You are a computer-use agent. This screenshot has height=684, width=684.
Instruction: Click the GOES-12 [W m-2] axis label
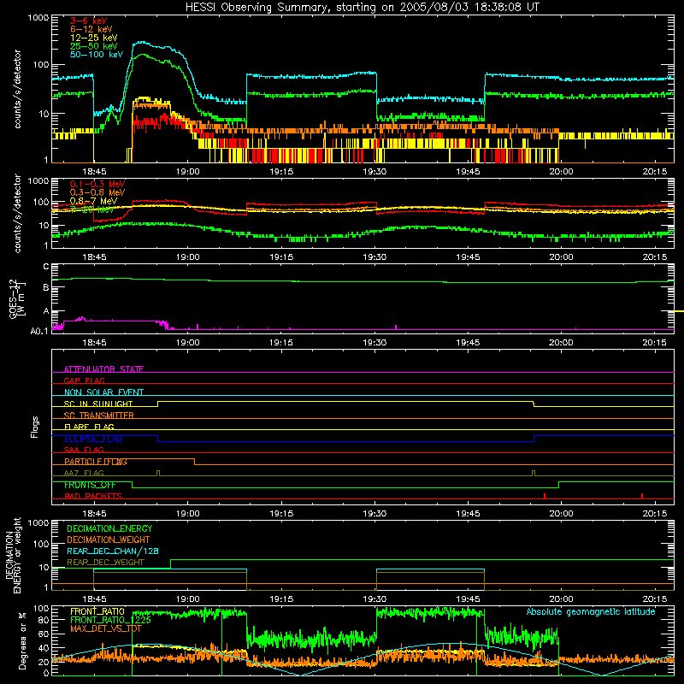click(16, 299)
